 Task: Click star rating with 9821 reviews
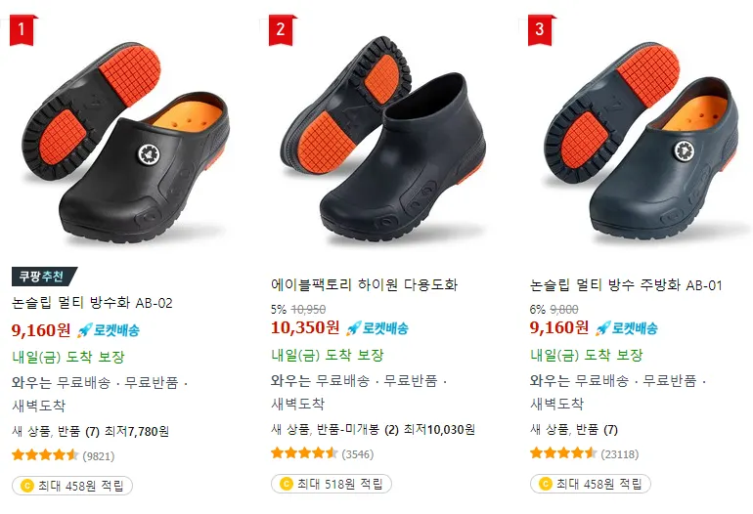pyautogui.click(x=45, y=455)
